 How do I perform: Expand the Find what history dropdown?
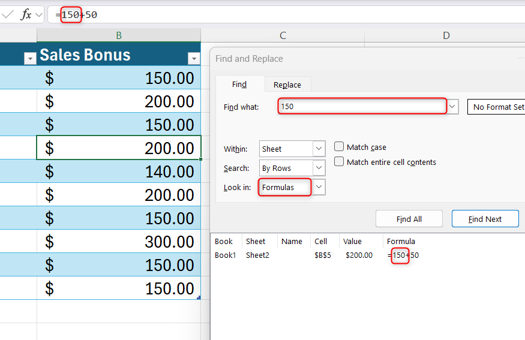click(x=452, y=106)
